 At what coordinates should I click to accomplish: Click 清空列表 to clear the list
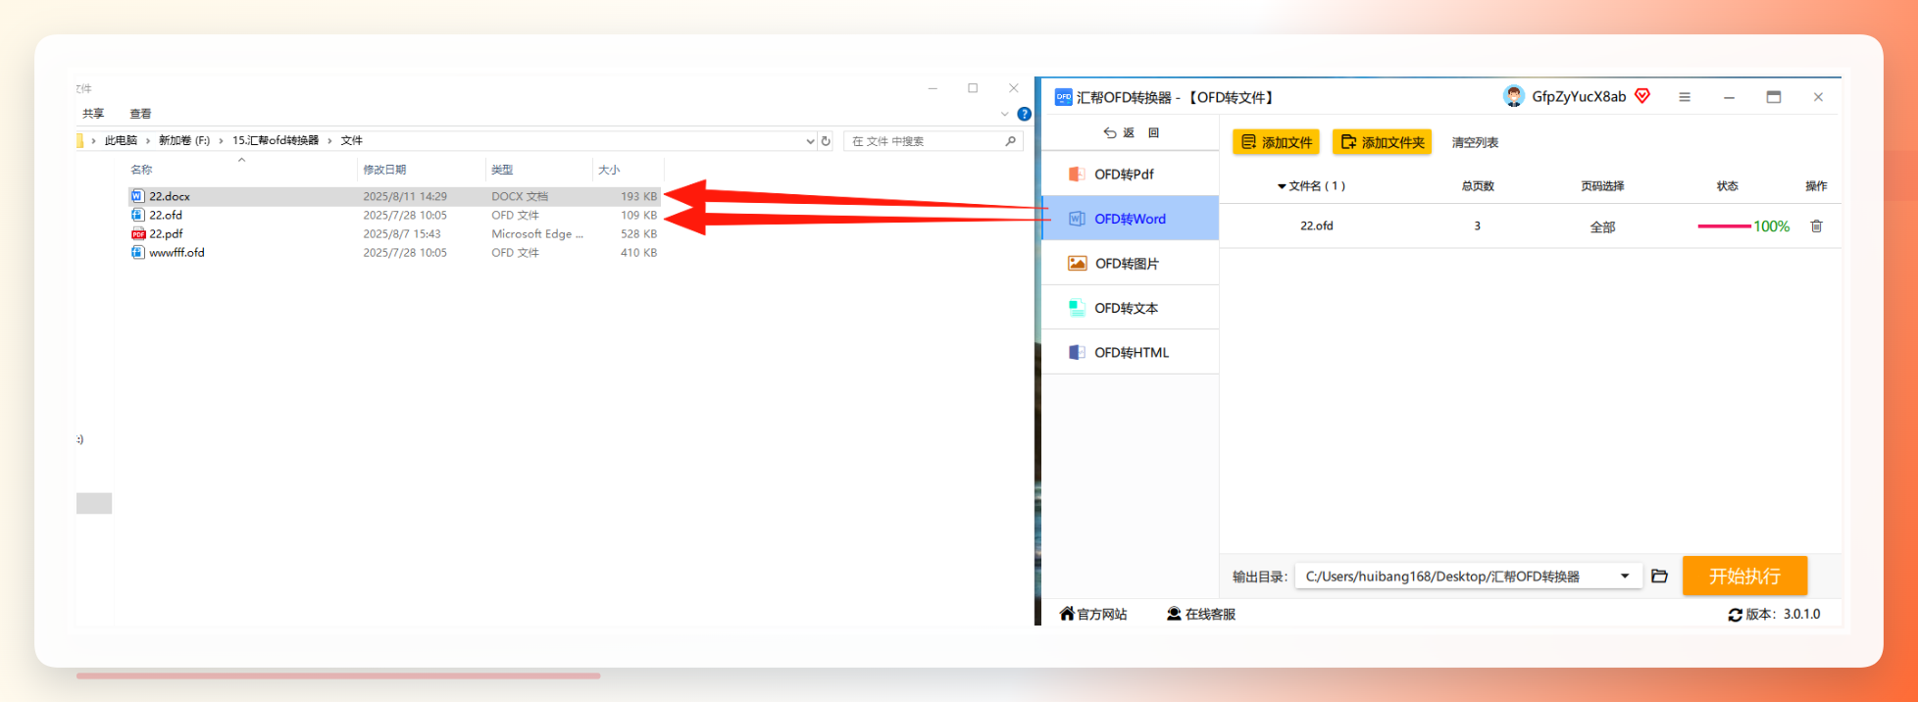pyautogui.click(x=1475, y=142)
